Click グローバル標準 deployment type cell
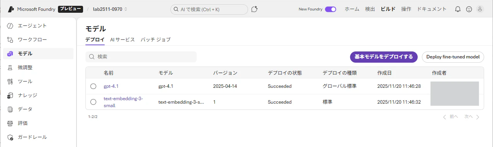The height and width of the screenshot is (147, 493). point(340,86)
